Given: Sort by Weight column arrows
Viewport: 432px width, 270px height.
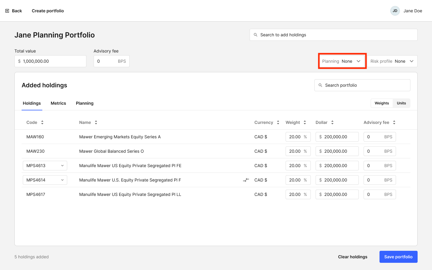Looking at the screenshot, I should click(305, 122).
